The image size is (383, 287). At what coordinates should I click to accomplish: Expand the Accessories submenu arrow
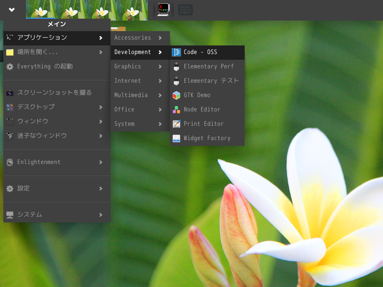[x=160, y=38]
